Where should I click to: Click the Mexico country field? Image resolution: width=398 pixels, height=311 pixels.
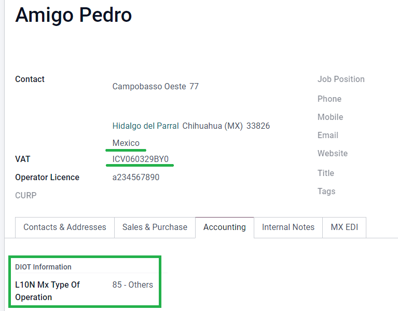click(x=126, y=143)
